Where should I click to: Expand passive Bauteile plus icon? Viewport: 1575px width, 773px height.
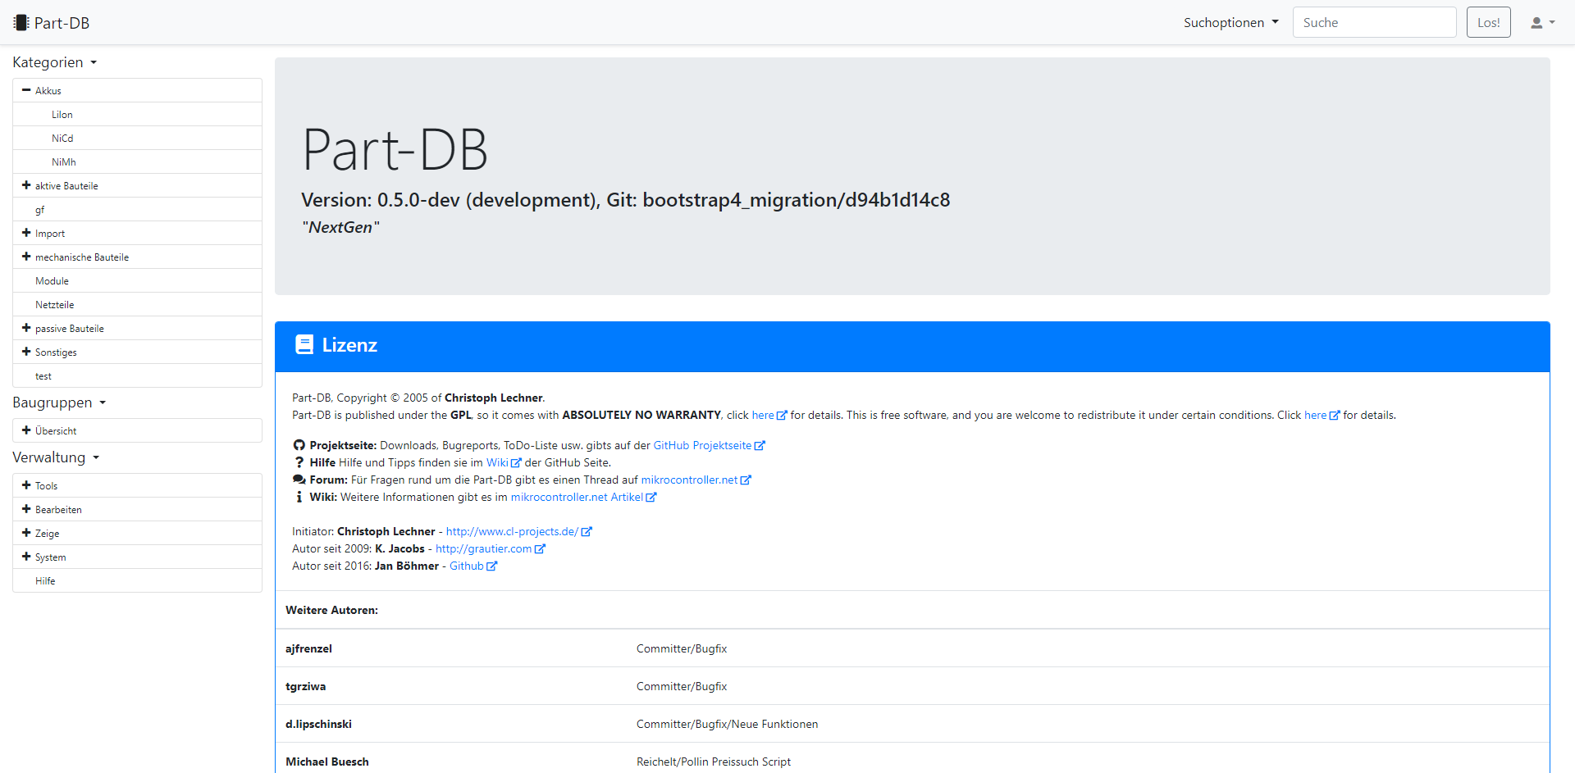[26, 328]
